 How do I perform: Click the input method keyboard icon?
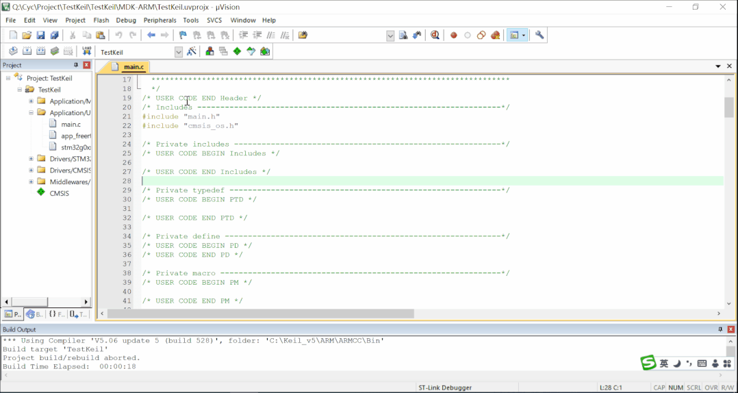pyautogui.click(x=702, y=364)
